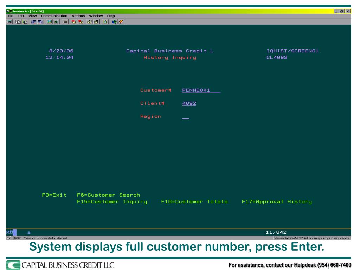
Task: Open the Clipboard viewer toolbar icon
Action: 105,22
